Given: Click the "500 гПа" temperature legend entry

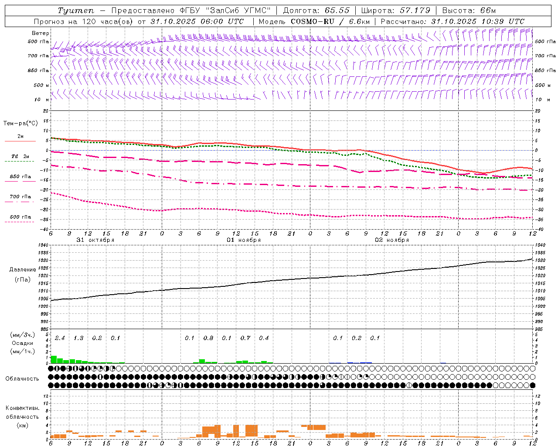Looking at the screenshot, I should click(x=20, y=217).
